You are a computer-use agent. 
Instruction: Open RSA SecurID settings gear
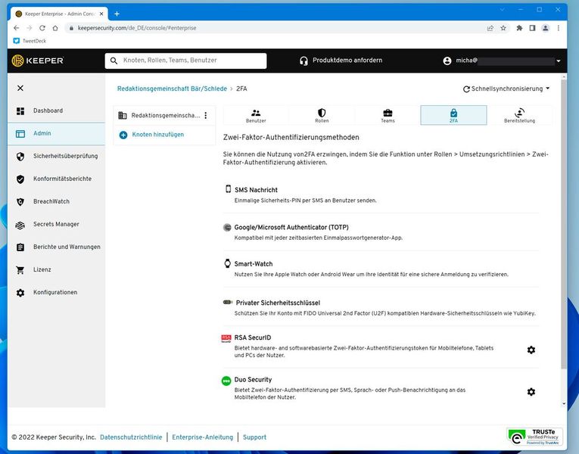click(x=531, y=350)
